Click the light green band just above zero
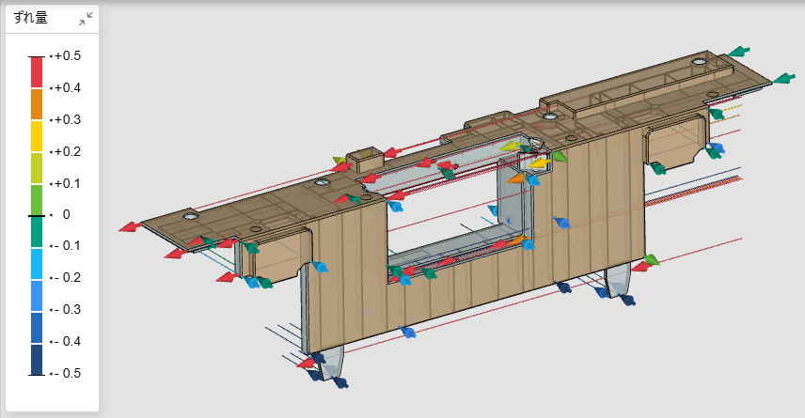The height and width of the screenshot is (418, 805). point(36,199)
